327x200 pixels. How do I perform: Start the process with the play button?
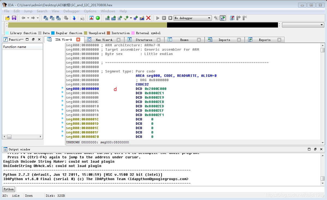point(158,18)
